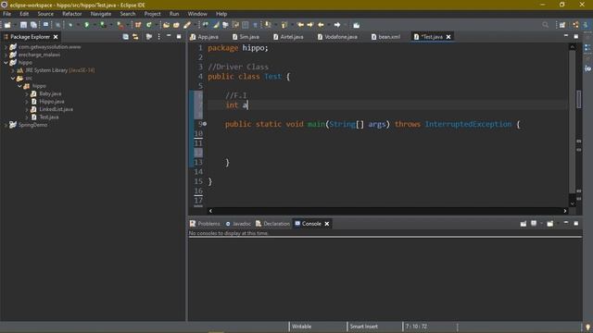Toggle the Skip All Breakpoints toolbar icon
593x333 pixels.
pos(57,25)
